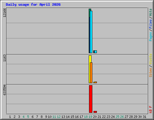Click day label 29 on the x-axis
154x120 pixels.
coord(135,117)
